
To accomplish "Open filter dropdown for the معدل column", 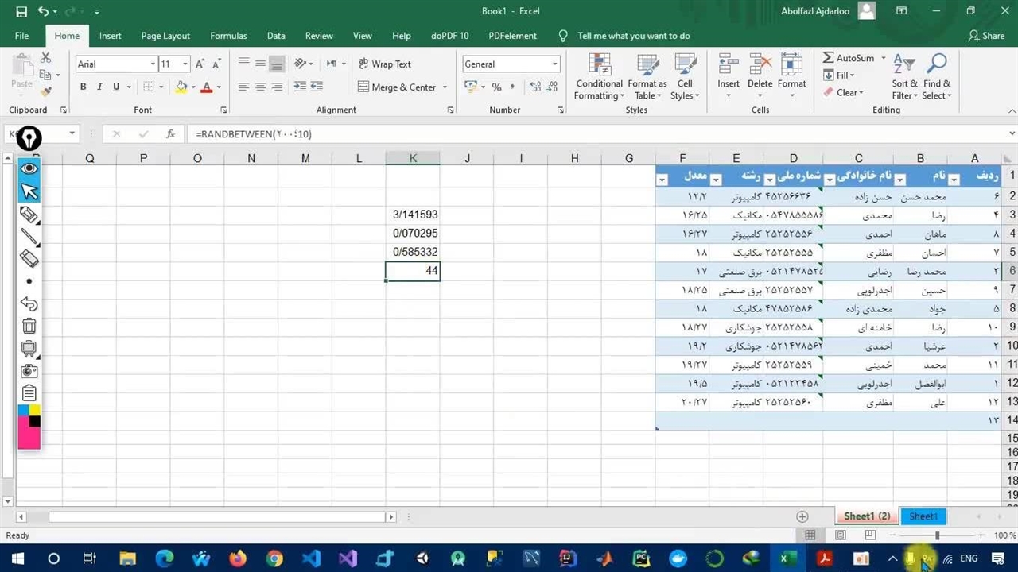I will coord(662,180).
